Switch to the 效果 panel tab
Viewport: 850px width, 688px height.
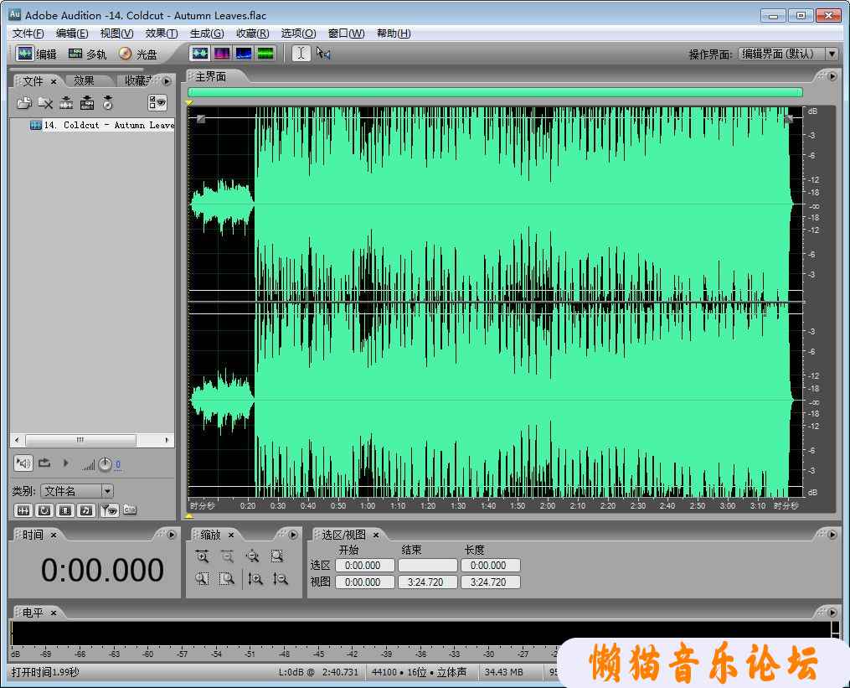coord(84,80)
